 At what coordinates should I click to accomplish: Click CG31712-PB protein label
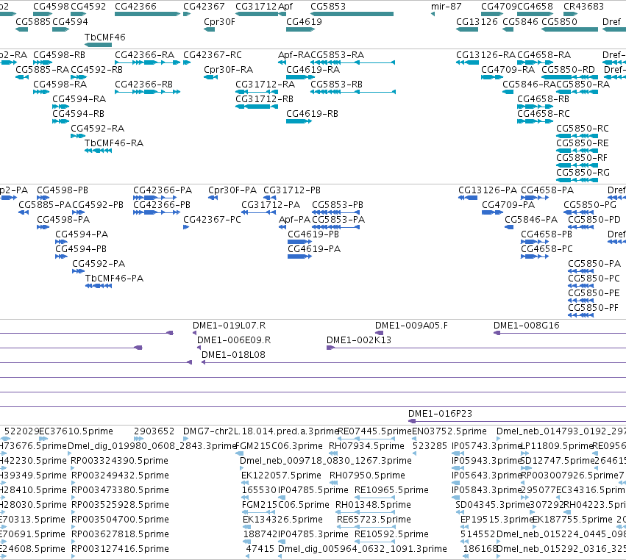(292, 190)
